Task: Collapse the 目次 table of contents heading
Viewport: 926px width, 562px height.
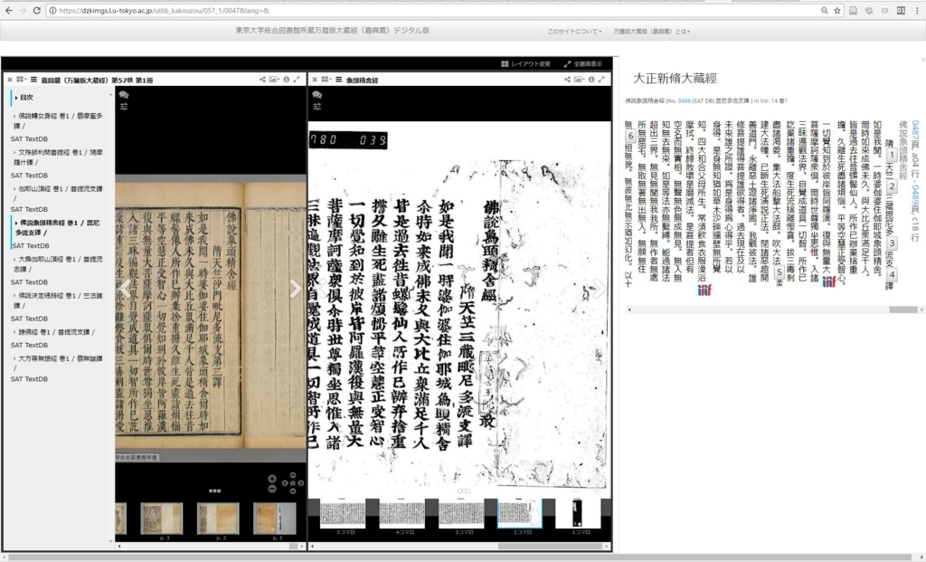Action: (24, 98)
